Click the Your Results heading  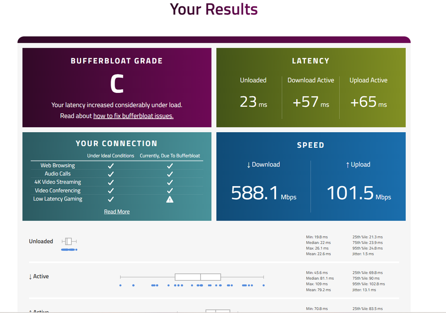(213, 9)
